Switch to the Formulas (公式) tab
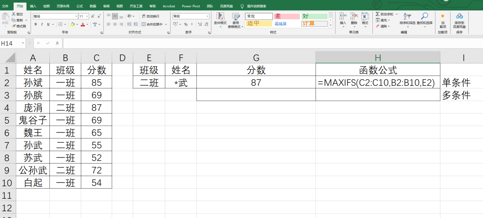Image resolution: width=483 pixels, height=218 pixels. pyautogui.click(x=80, y=6)
